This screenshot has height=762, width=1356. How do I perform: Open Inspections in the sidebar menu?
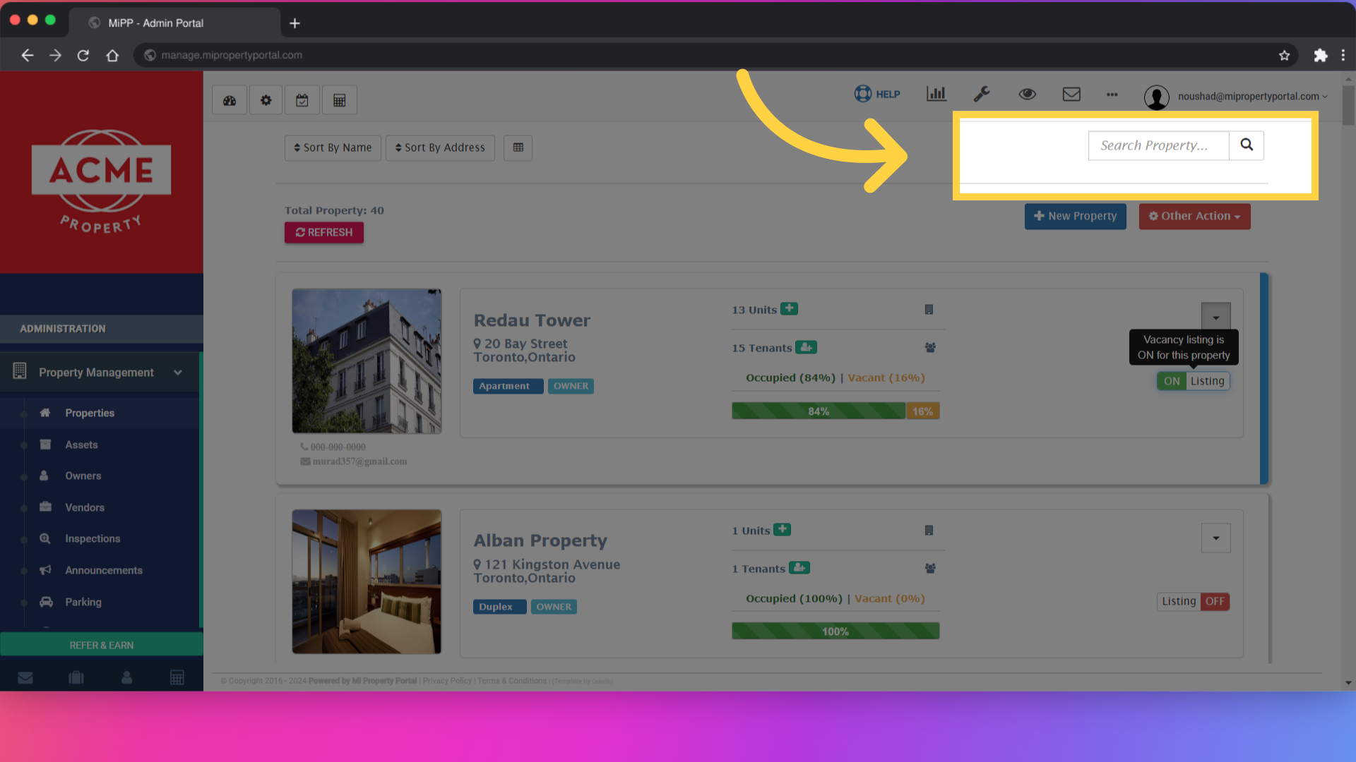point(93,538)
